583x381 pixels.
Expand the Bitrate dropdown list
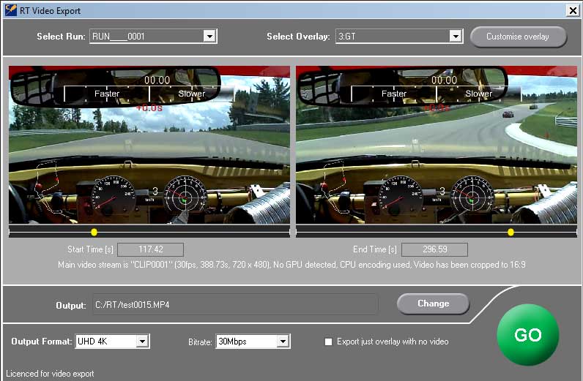tap(283, 342)
